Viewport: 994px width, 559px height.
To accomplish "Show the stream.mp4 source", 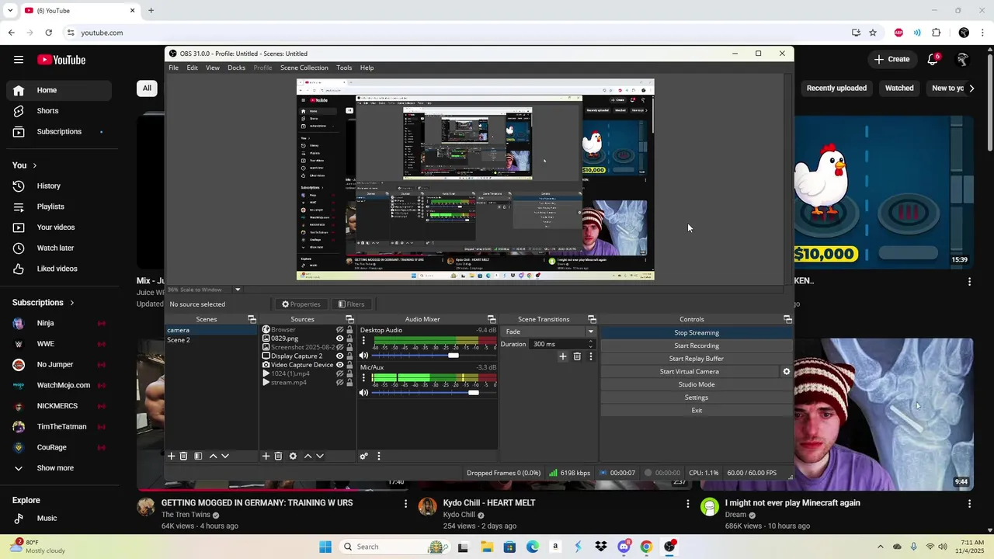I will click(x=339, y=382).
